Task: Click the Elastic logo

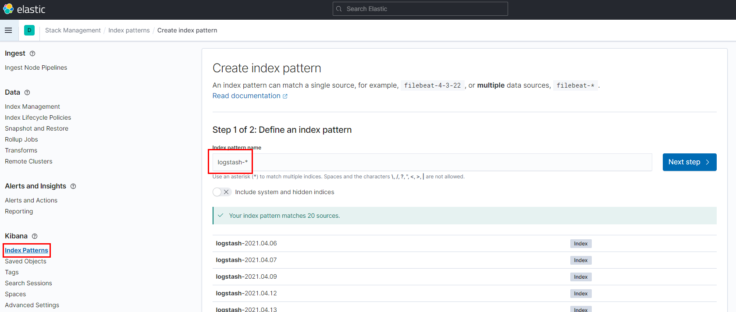Action: pyautogui.click(x=24, y=9)
